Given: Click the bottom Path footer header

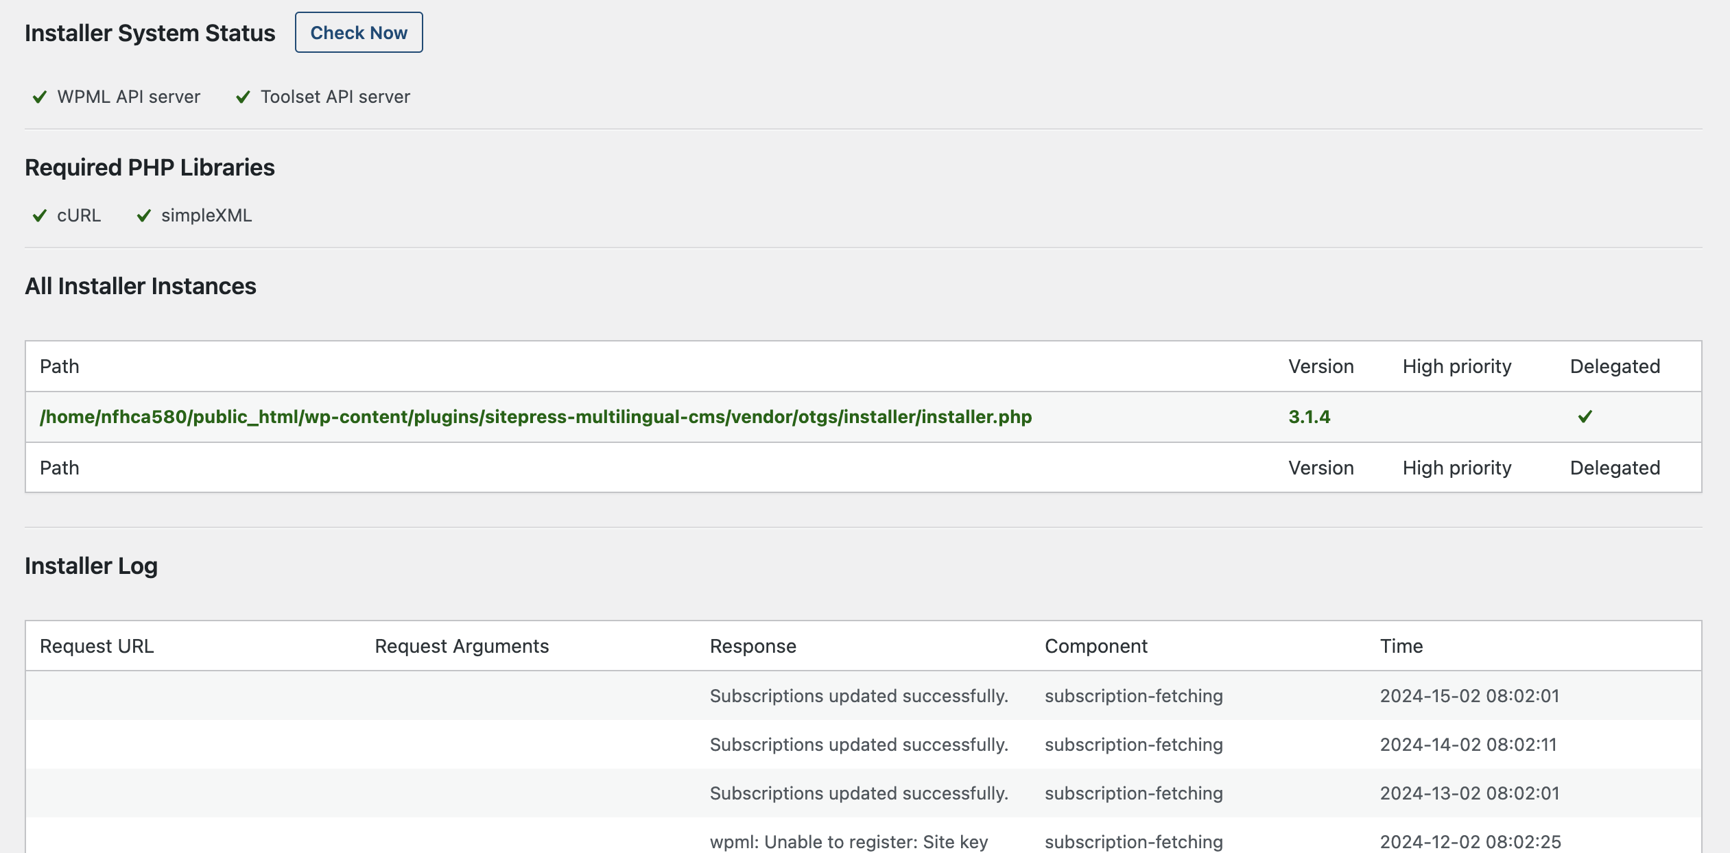Looking at the screenshot, I should 60,468.
